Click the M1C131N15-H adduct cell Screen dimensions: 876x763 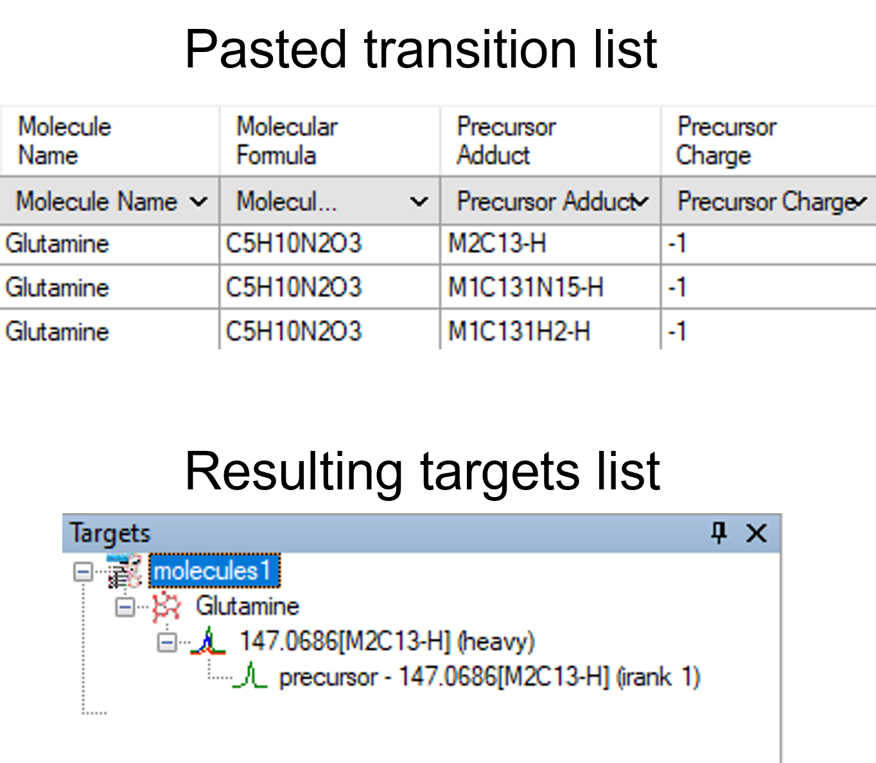click(550, 287)
